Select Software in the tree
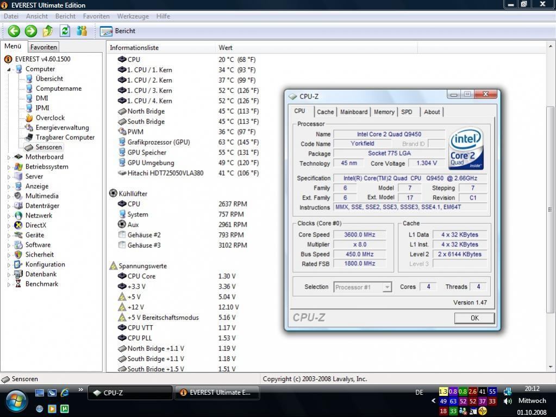Screen dimensions: 556x417 [x=38, y=245]
